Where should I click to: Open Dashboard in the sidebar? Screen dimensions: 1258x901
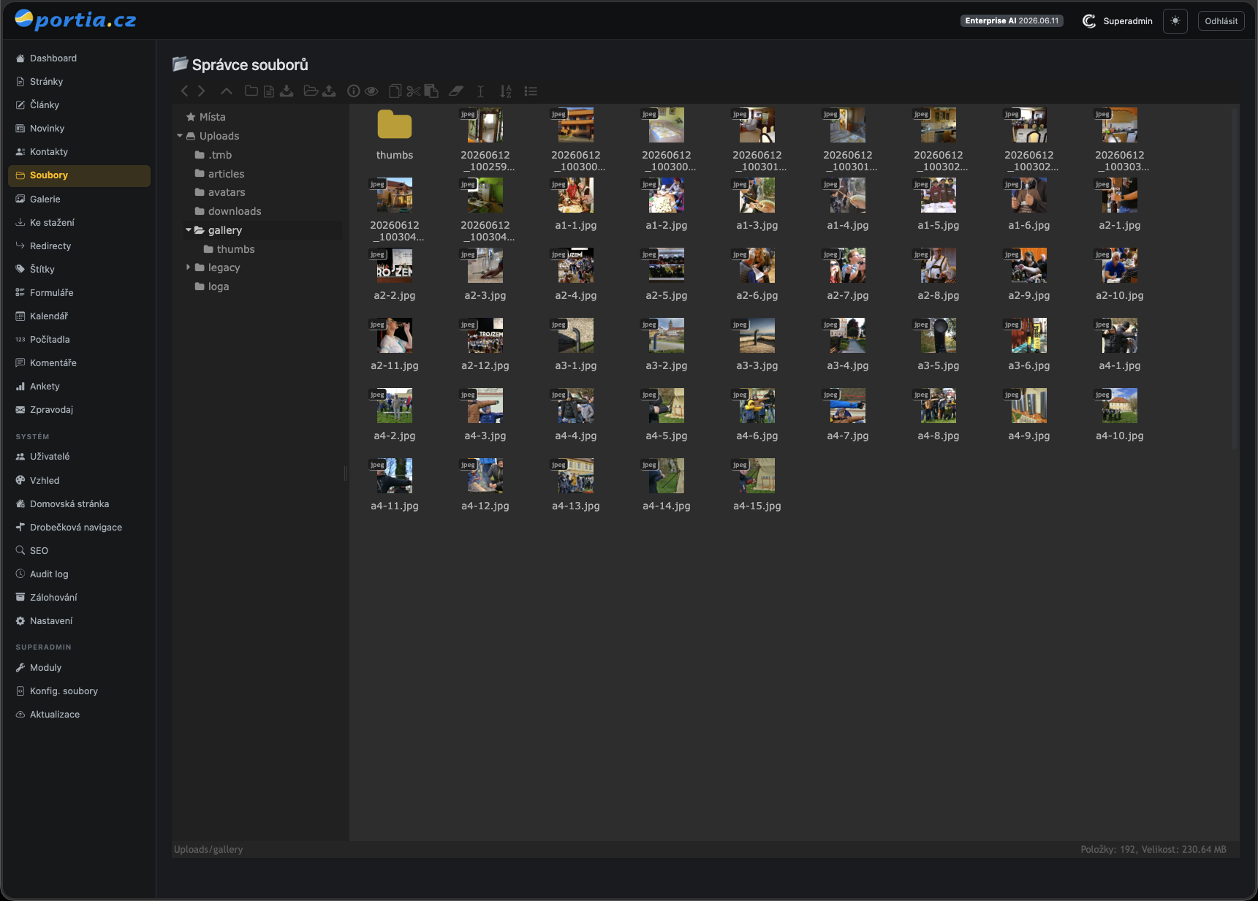79,58
